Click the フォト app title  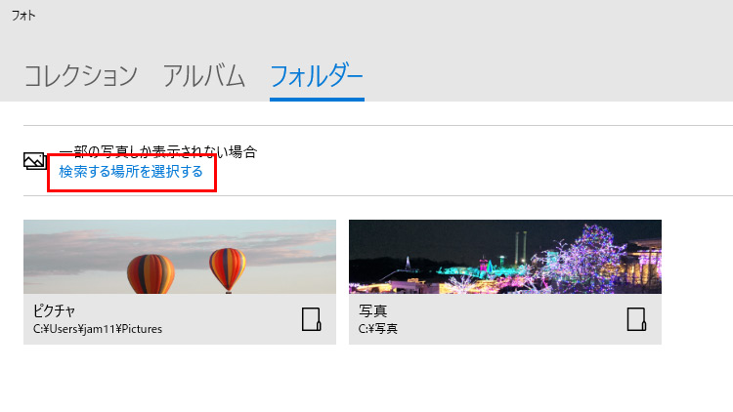(x=23, y=16)
